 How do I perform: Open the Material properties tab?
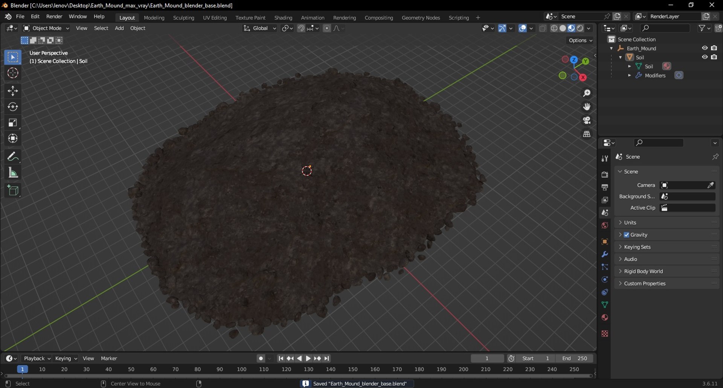pyautogui.click(x=605, y=318)
